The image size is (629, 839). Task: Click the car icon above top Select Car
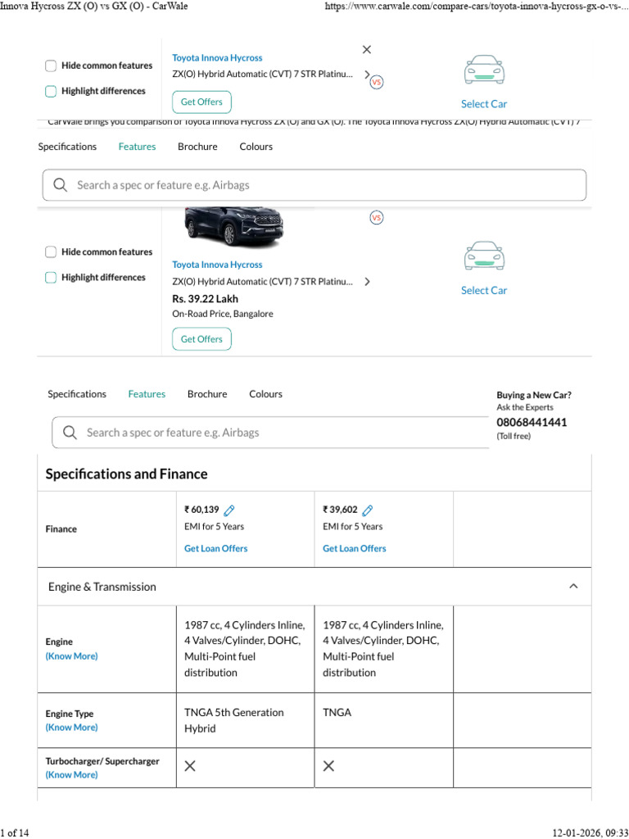(x=484, y=70)
